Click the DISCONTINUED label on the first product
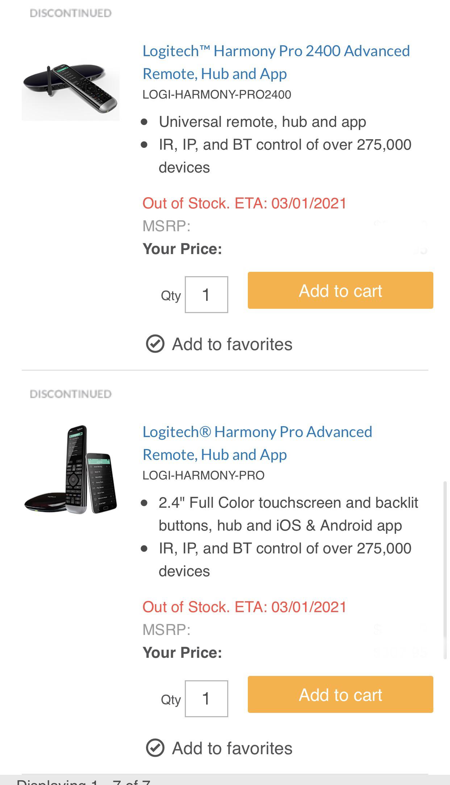 (x=70, y=13)
